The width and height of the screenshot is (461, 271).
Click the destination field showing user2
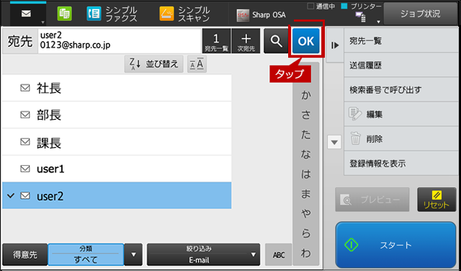click(x=120, y=41)
